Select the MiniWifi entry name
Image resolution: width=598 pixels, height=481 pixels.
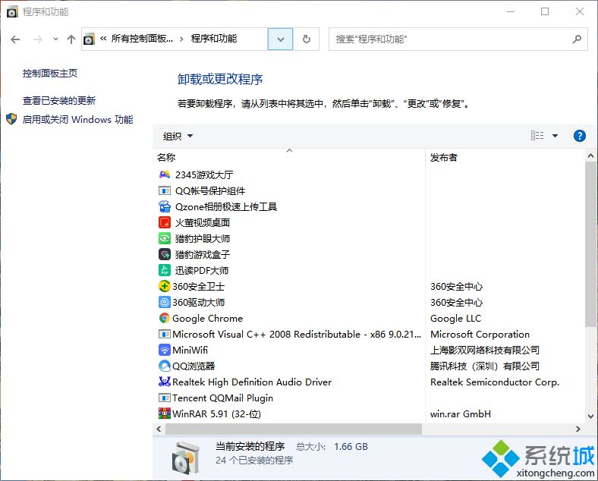point(190,350)
